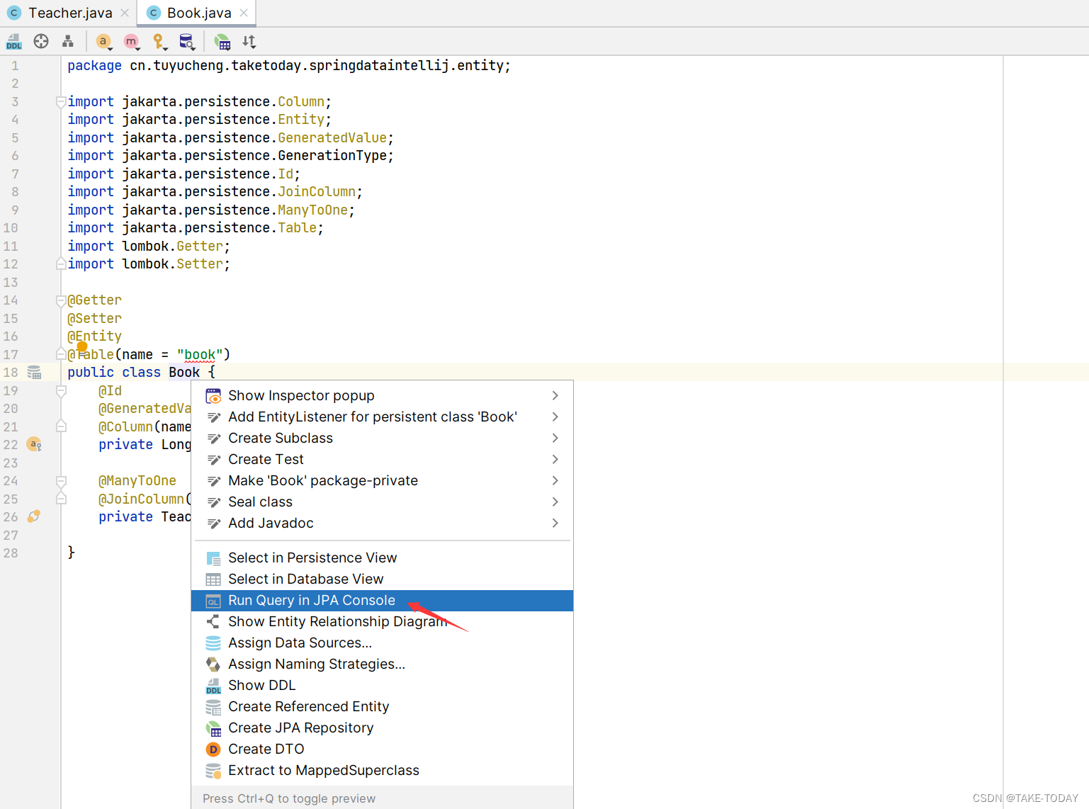Click the attribute gutter icon on line 22

(34, 445)
